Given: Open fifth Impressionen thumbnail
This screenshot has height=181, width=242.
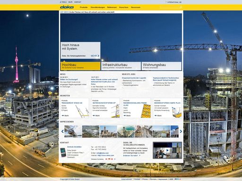Looking at the screenshot, I should [x=144, y=132].
